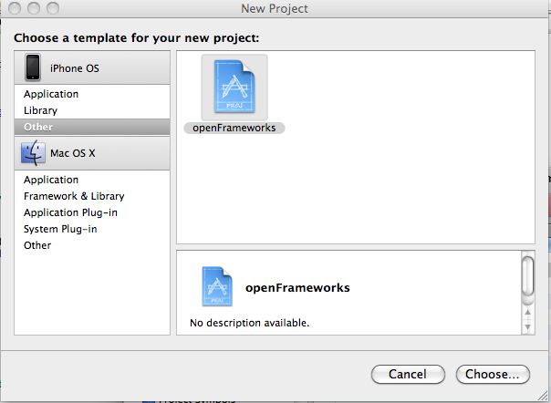The image size is (551, 403).
Task: Click the description scrollbar down arrow
Action: [527, 327]
